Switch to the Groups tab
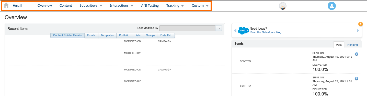Screen dimensions: 367x96 (x=151, y=35)
